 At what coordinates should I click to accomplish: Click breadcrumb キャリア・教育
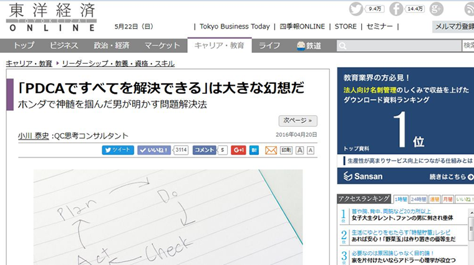click(x=29, y=63)
